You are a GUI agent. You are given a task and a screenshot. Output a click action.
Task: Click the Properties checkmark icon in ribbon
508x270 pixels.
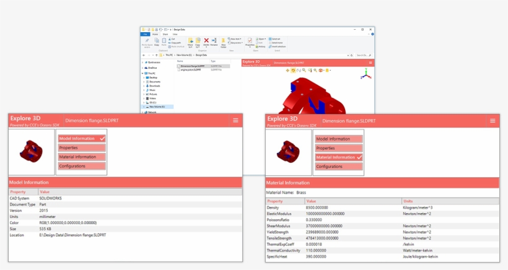point(250,41)
